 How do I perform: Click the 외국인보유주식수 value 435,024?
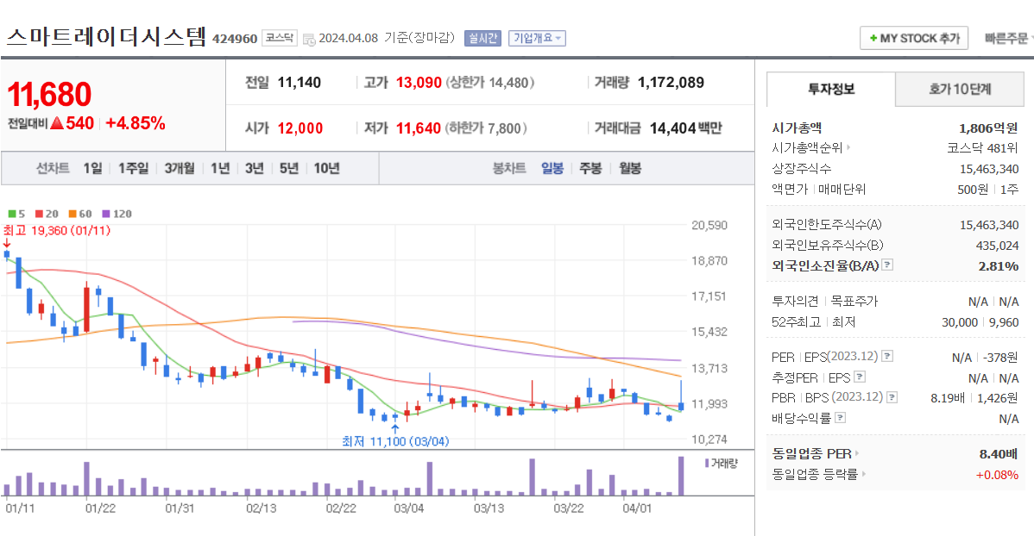(997, 245)
